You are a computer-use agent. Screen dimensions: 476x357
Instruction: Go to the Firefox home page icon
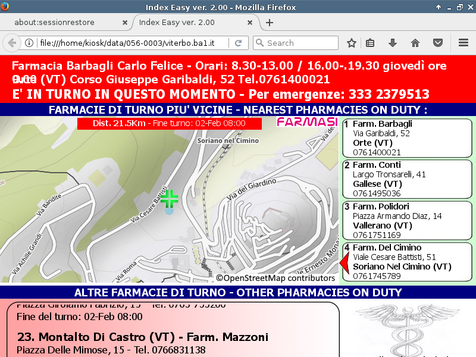tap(415, 43)
